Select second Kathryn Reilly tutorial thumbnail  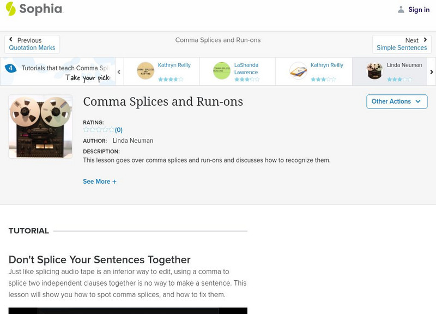(x=298, y=71)
